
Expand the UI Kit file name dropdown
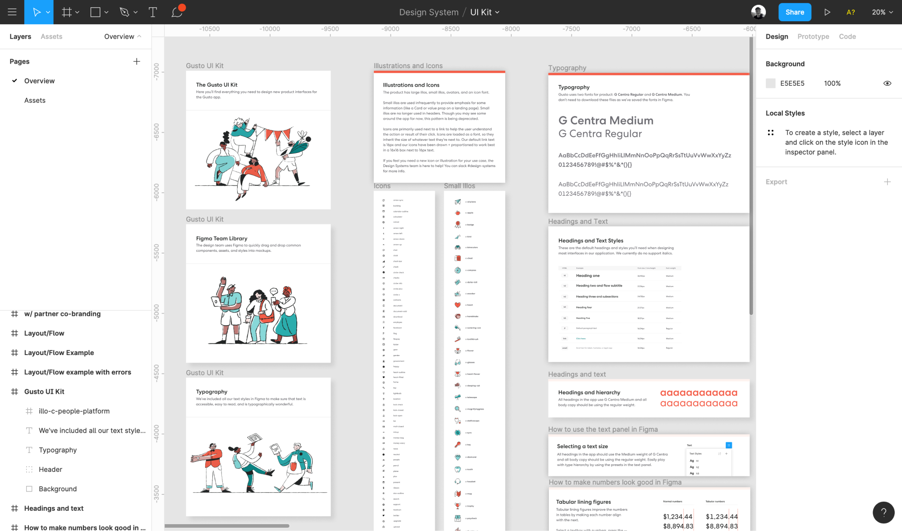[497, 13]
